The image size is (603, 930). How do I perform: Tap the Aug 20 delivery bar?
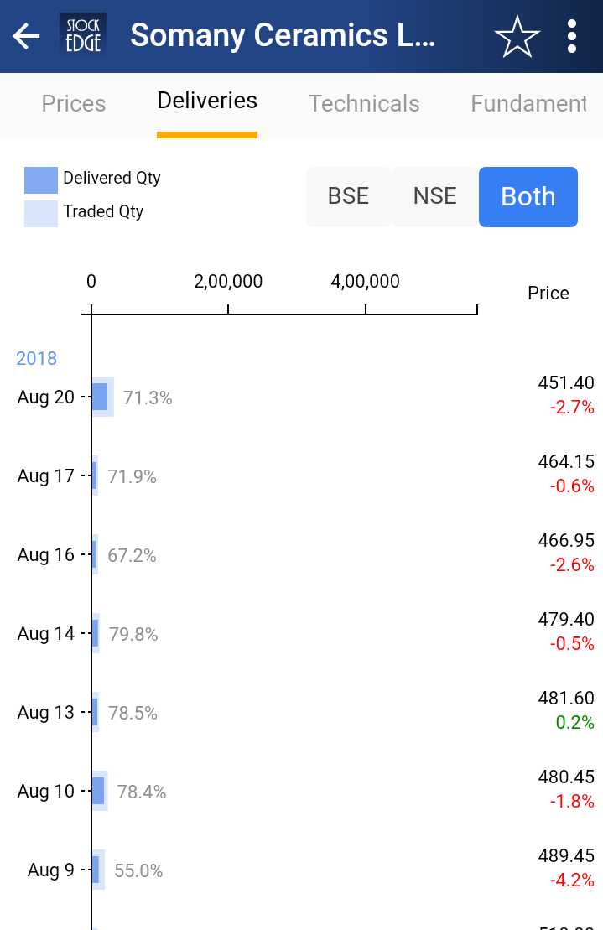[101, 397]
